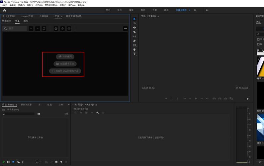Viewport: 264px width, 166px height.
Task: Select the Hand tool
Action: [134, 49]
